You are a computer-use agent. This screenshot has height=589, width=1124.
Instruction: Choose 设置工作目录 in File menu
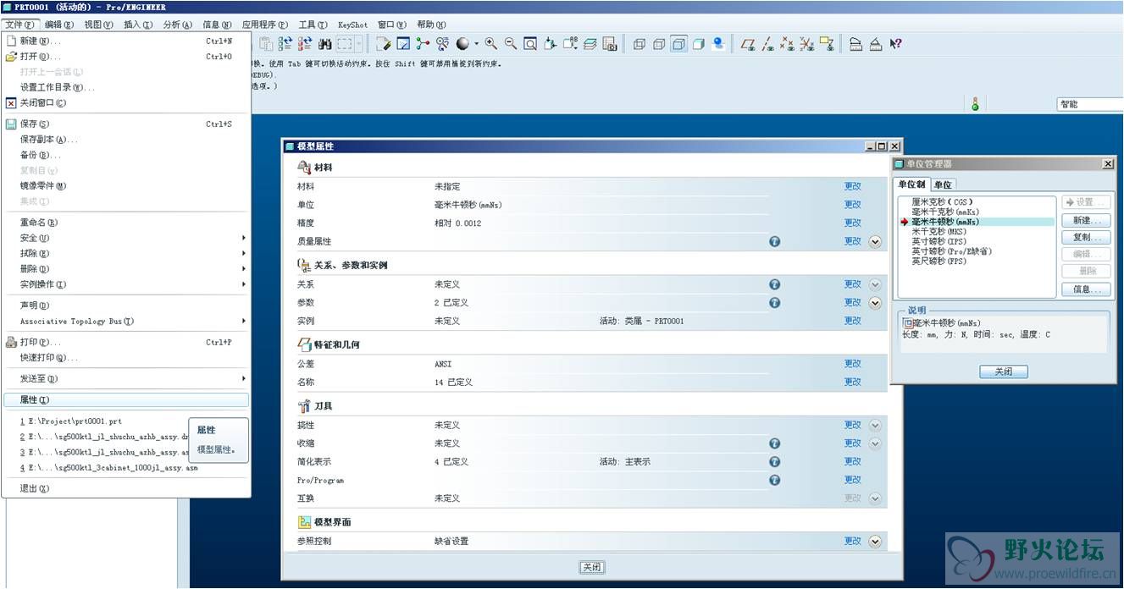tap(126, 87)
